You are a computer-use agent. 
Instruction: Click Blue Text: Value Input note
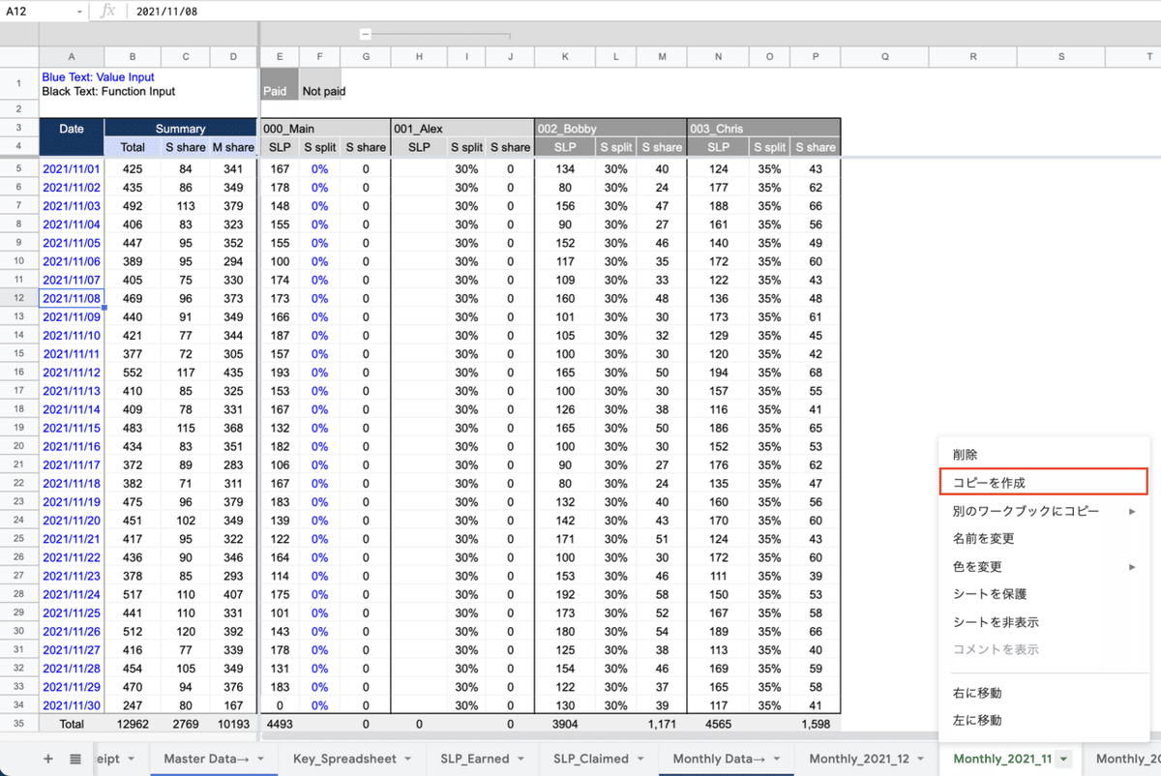98,76
